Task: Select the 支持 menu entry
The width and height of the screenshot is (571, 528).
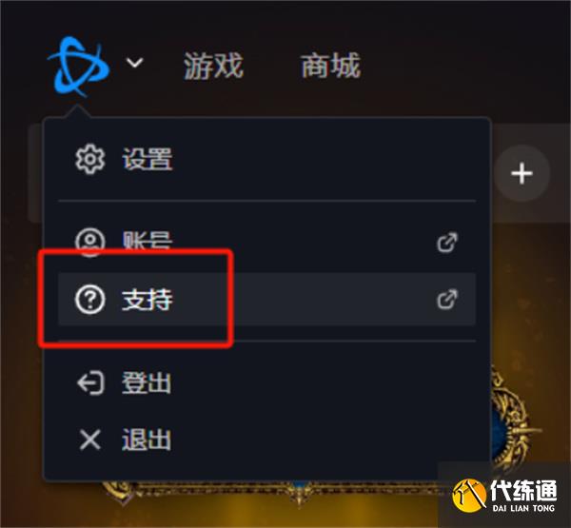Action: click(x=266, y=299)
